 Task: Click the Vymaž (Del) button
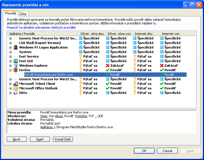(x=63, y=139)
